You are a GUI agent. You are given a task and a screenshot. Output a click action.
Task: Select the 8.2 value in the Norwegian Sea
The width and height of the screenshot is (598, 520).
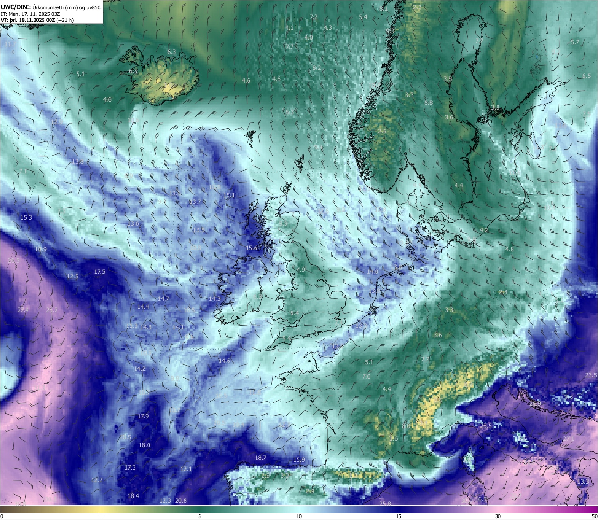[317, 68]
